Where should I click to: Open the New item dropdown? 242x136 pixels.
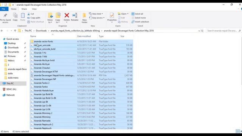coord(96,14)
